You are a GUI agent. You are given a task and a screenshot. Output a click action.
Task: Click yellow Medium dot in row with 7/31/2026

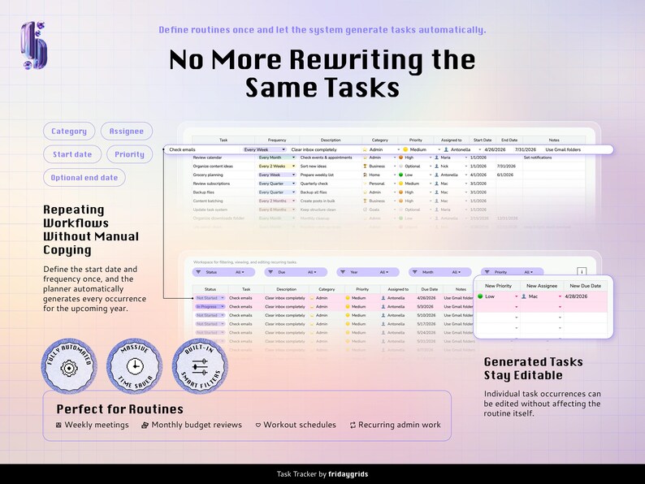[405, 149]
